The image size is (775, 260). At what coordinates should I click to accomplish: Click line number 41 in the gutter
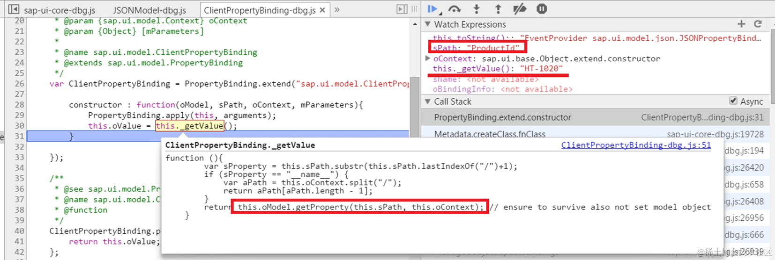[x=19, y=241]
